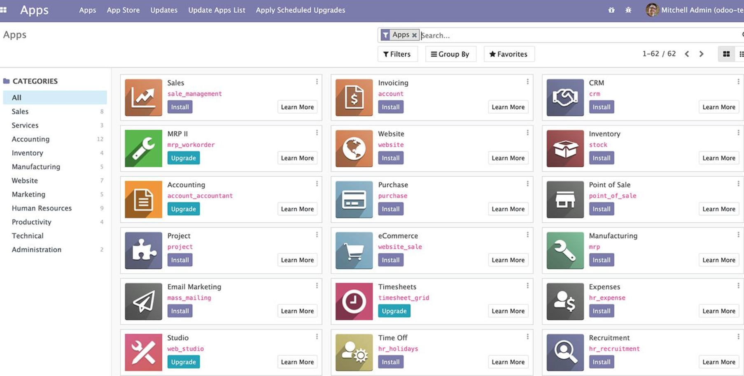This screenshot has width=744, height=376.
Task: Open the App Store menu
Action: click(x=123, y=10)
